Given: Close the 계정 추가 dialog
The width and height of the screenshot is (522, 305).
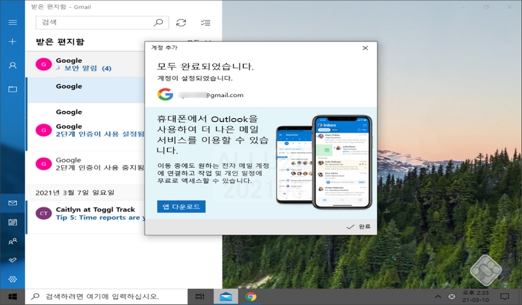Looking at the screenshot, I should (x=365, y=48).
